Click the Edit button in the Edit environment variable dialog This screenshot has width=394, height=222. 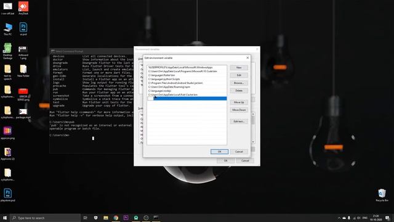(x=239, y=75)
